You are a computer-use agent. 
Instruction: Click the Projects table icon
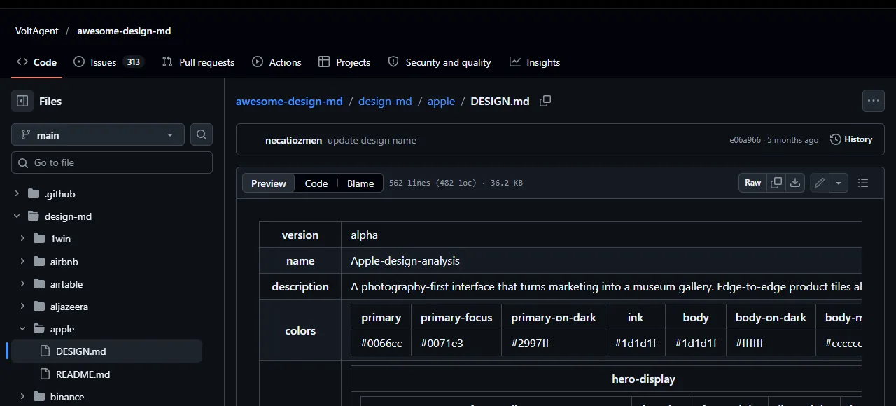pyautogui.click(x=324, y=62)
